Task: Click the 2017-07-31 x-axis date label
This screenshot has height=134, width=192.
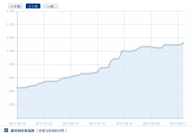Action: (98, 123)
